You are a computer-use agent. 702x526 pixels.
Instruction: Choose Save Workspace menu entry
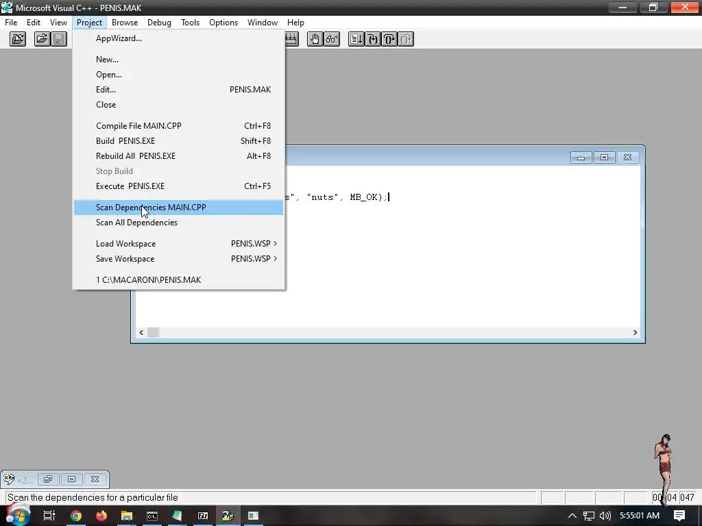pos(179,259)
